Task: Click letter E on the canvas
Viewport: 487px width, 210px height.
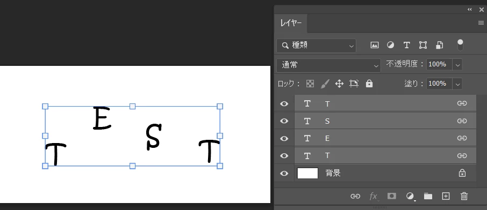Action: point(102,118)
